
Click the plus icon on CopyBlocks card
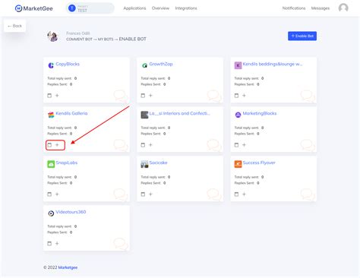(57, 96)
